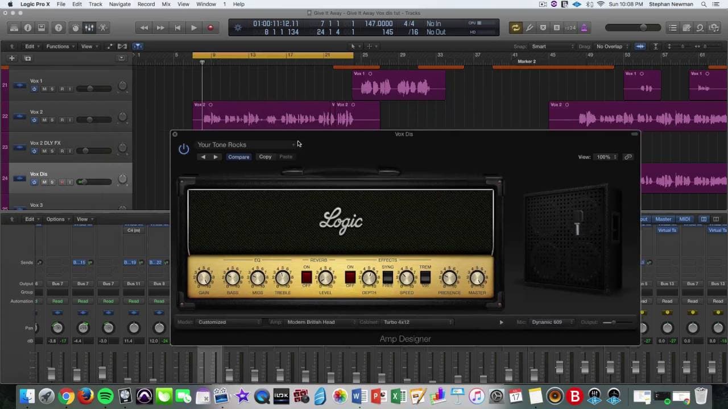Click the amp Master knob
The image size is (728, 409).
tap(477, 278)
